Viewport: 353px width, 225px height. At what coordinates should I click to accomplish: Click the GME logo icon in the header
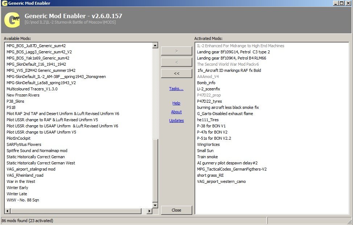(x=12, y=20)
